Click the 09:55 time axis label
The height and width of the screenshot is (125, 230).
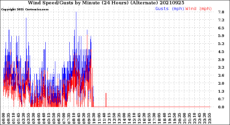(89, 118)
